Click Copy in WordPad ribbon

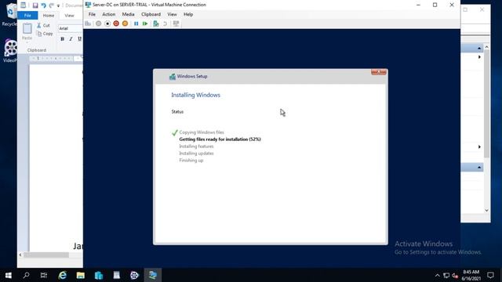pos(45,34)
